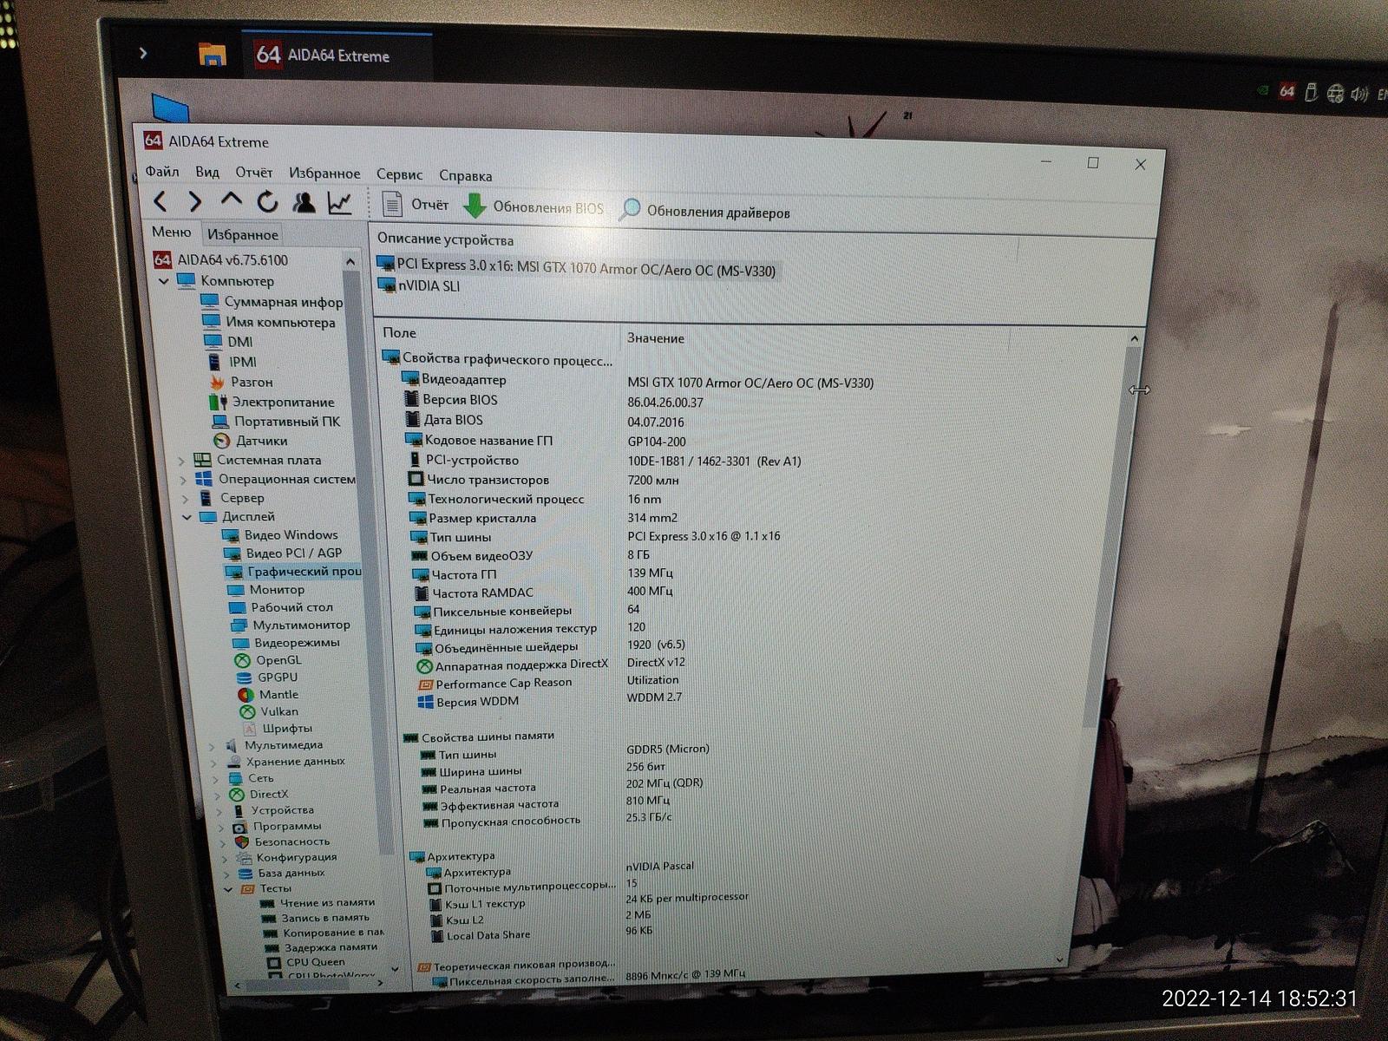Open the Справка menu
The height and width of the screenshot is (1041, 1388).
point(466,175)
